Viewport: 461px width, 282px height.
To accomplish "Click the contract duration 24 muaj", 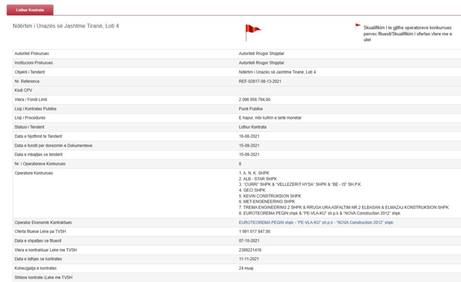I will [247, 268].
